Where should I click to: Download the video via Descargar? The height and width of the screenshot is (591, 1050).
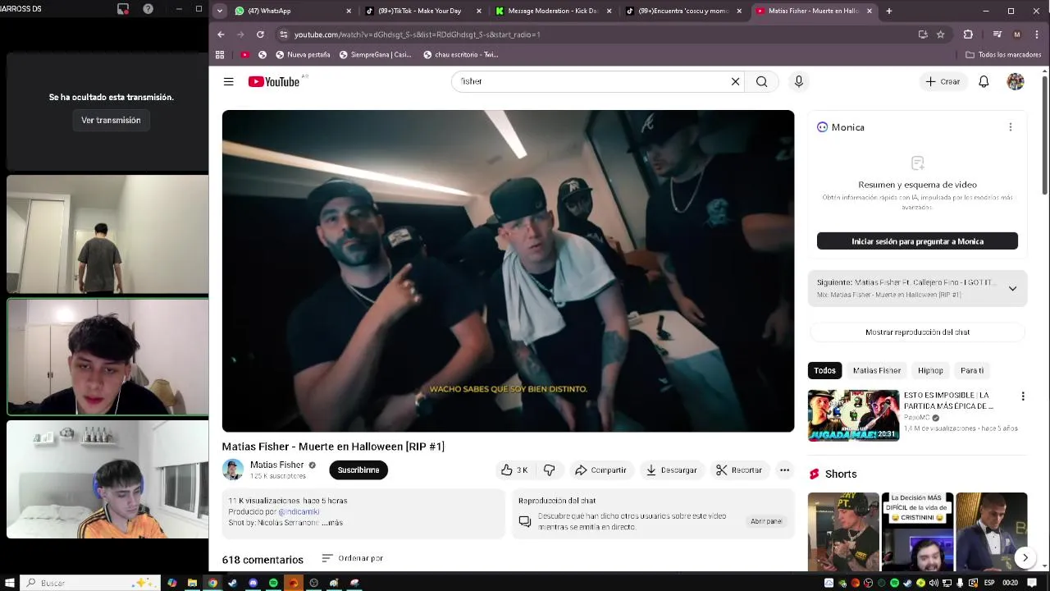click(671, 470)
